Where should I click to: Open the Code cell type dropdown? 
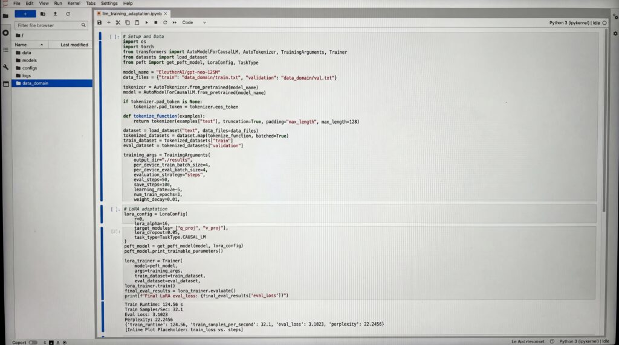tap(194, 22)
